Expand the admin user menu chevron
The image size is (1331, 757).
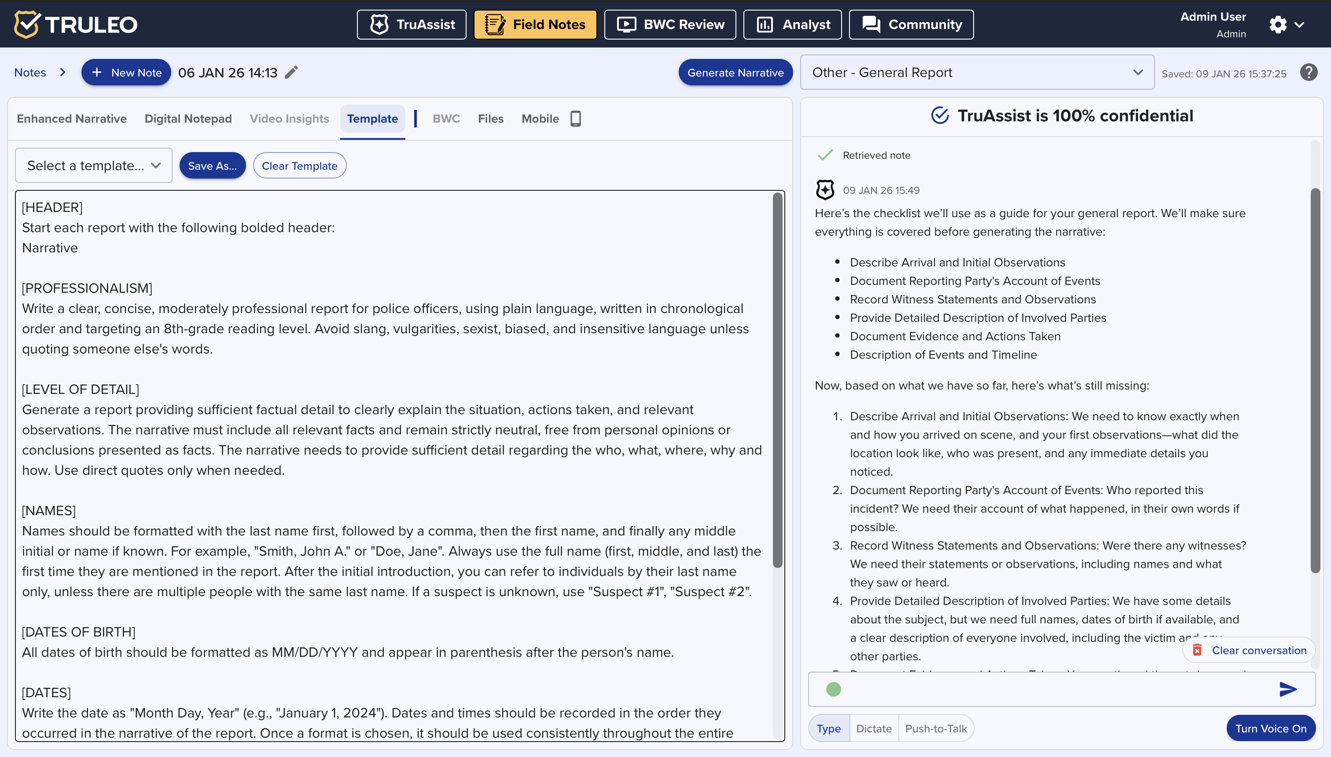tap(1299, 25)
